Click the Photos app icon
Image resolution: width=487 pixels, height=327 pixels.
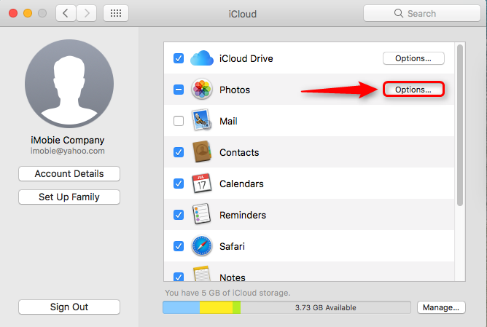click(x=202, y=90)
